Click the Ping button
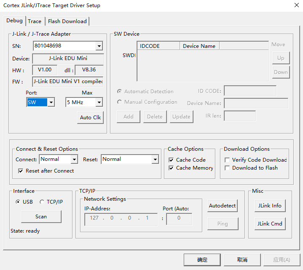This screenshot has height=270, width=303. click(x=223, y=223)
